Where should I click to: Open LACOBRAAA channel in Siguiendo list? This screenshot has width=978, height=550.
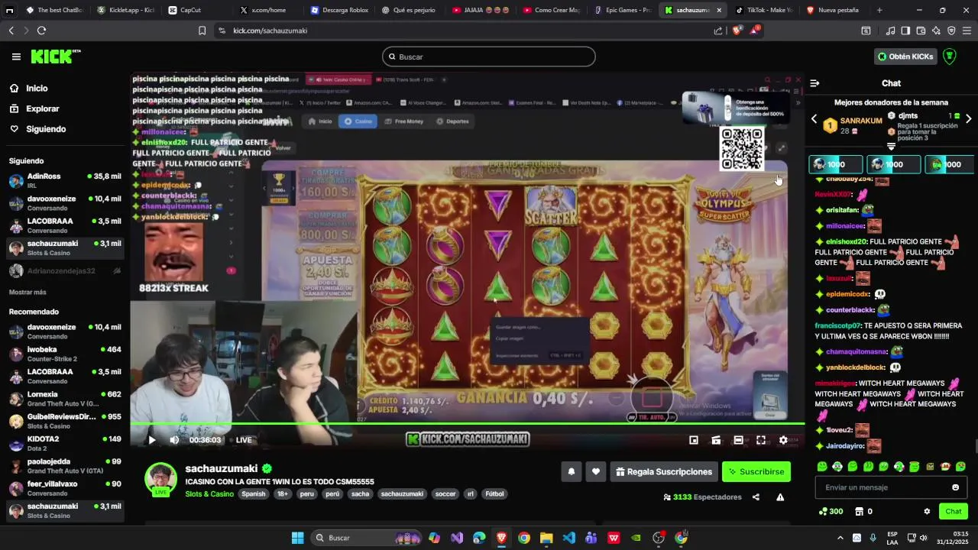pos(65,225)
